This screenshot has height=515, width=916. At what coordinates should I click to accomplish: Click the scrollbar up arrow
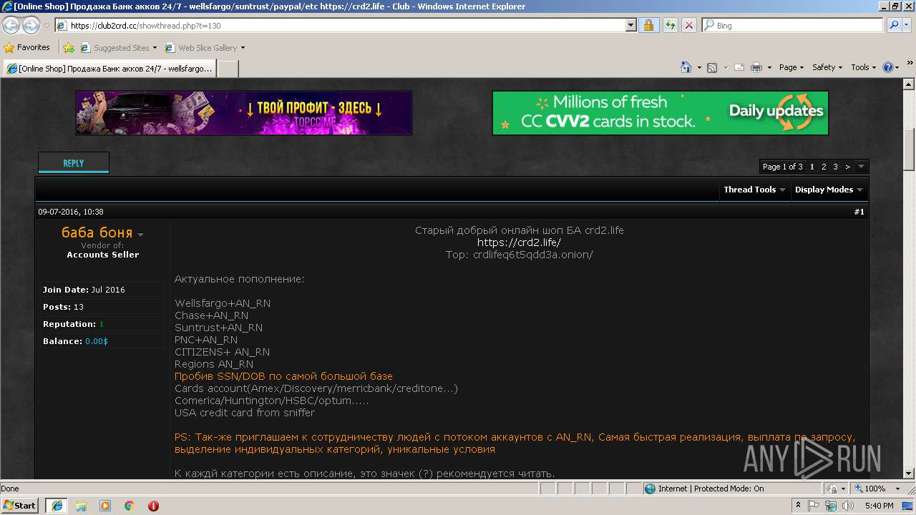(x=909, y=84)
